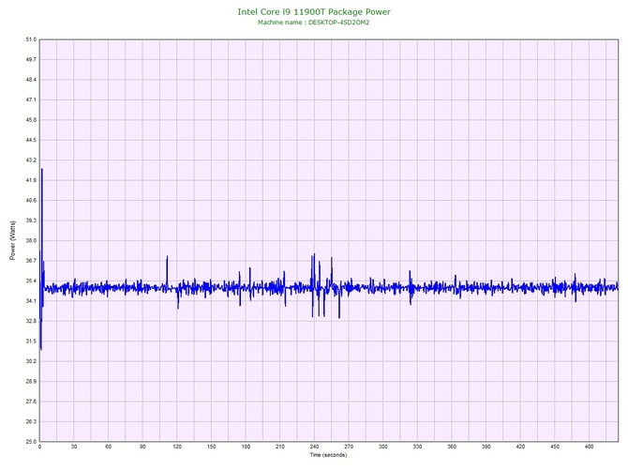628x471 pixels.
Task: Click the y-axis value 51.0
Action: pyautogui.click(x=31, y=39)
